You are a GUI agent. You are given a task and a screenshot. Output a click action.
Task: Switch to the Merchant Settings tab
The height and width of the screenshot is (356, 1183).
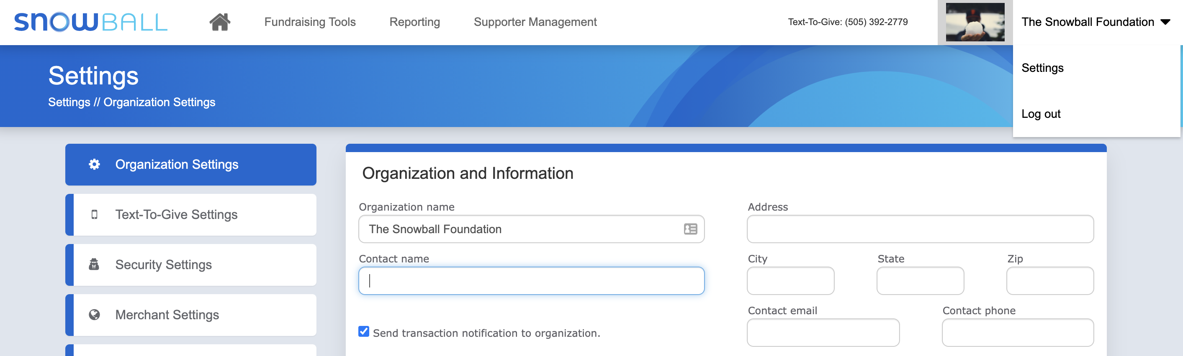tap(190, 315)
